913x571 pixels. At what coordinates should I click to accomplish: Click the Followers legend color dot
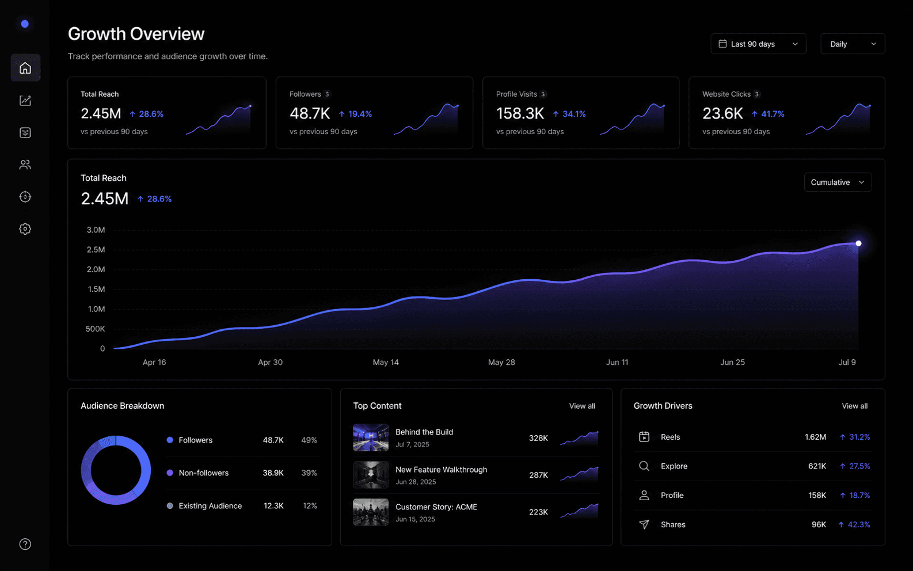170,440
